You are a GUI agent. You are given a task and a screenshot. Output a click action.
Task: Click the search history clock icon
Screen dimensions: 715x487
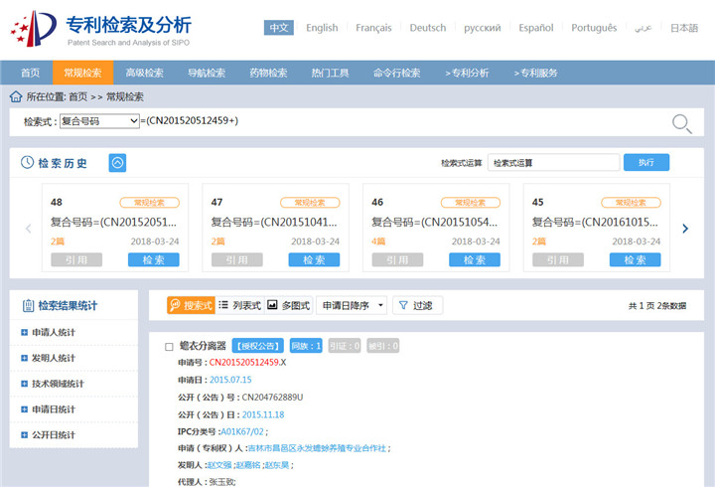point(28,162)
